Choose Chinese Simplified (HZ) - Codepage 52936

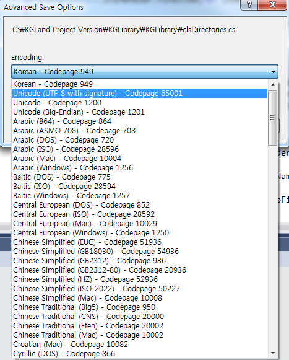pyautogui.click(x=139, y=279)
